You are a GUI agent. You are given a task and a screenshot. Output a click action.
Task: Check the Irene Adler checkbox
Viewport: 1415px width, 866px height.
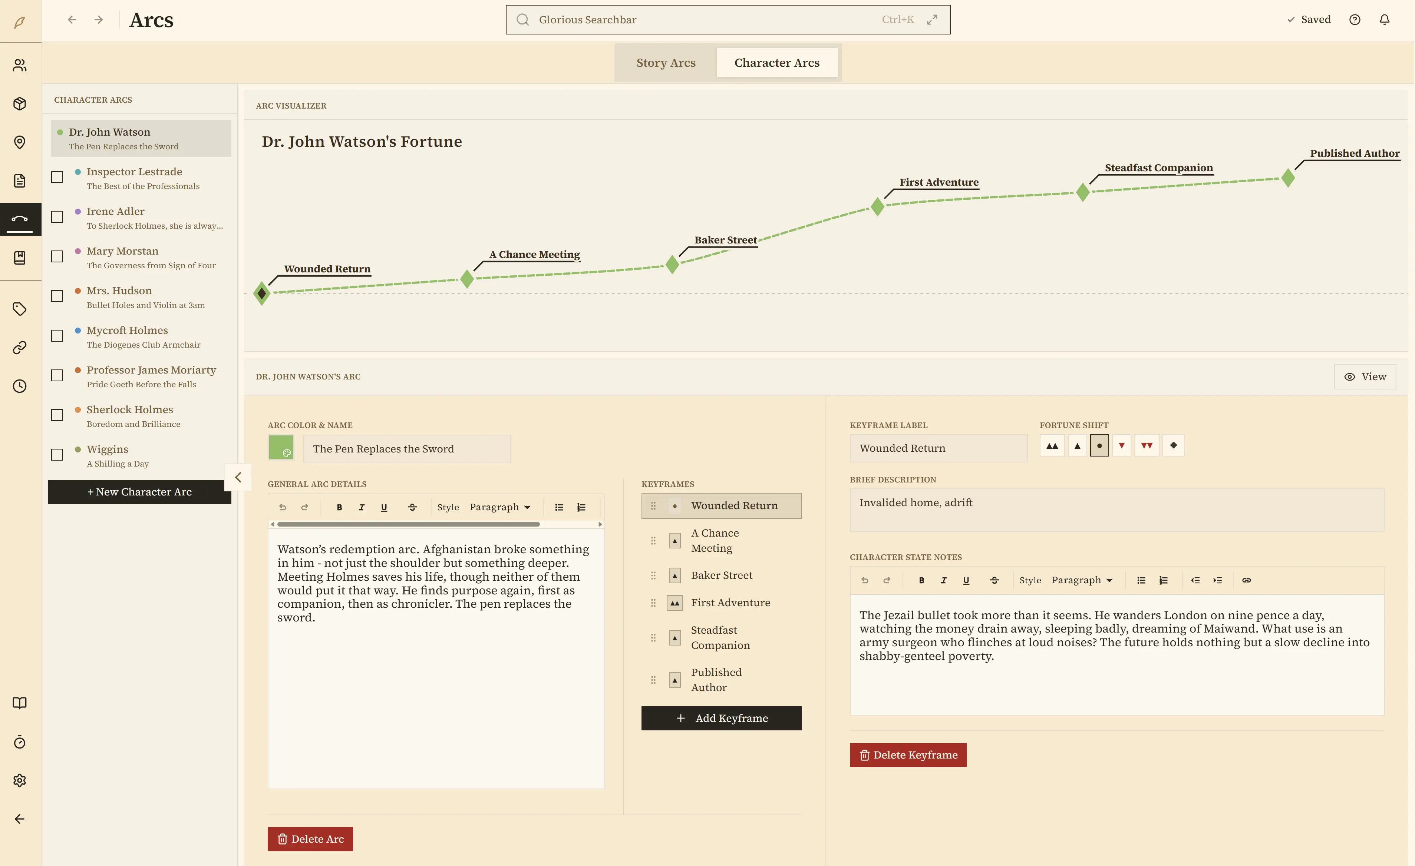click(x=57, y=217)
